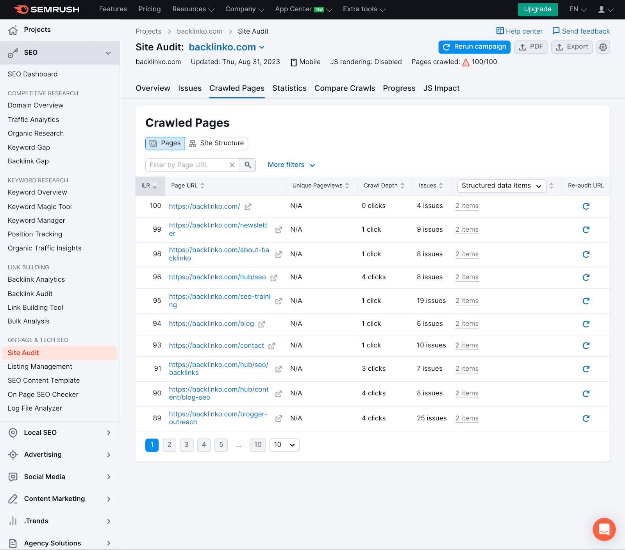Expand .Trends sidebar section
This screenshot has width=625, height=550.
coord(60,521)
